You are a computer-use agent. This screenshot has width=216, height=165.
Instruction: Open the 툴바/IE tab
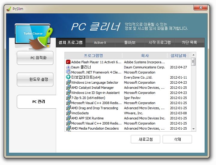130,43
